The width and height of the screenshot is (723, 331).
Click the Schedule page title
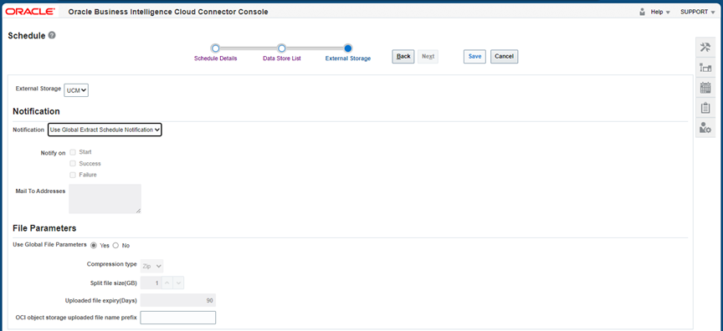pos(27,35)
